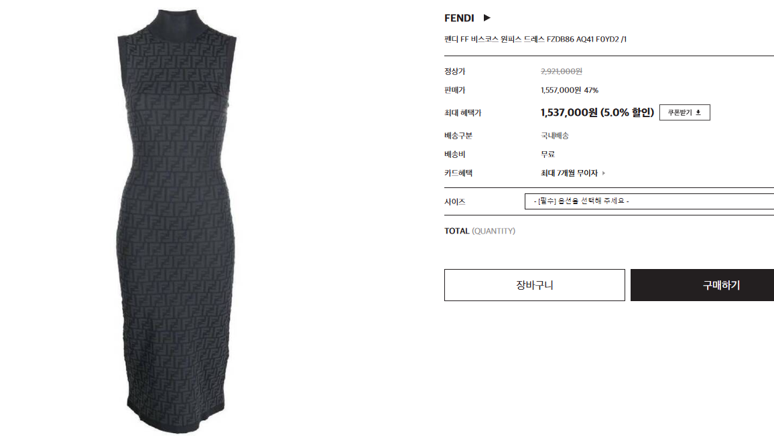Select the product title FZDB86 text
The image size is (774, 445).
(x=535, y=39)
